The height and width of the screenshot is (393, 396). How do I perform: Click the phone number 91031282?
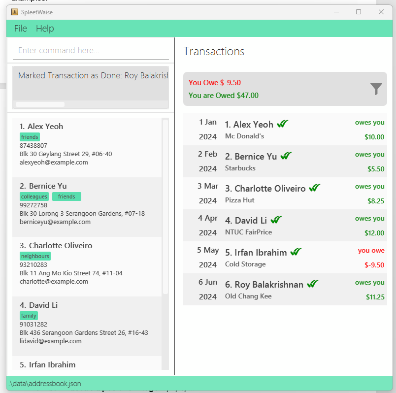[x=33, y=325]
